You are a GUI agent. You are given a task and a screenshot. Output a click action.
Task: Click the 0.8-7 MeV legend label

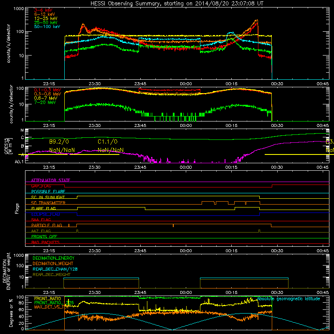(x=46, y=98)
